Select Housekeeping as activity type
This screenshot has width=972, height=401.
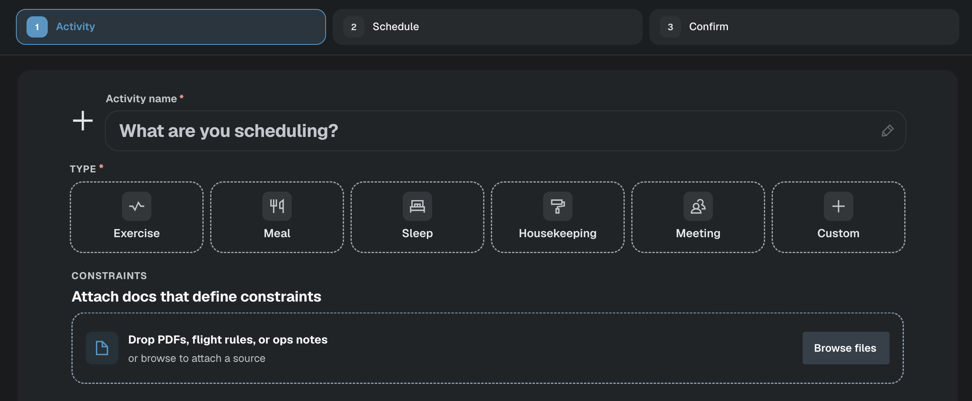click(x=558, y=217)
